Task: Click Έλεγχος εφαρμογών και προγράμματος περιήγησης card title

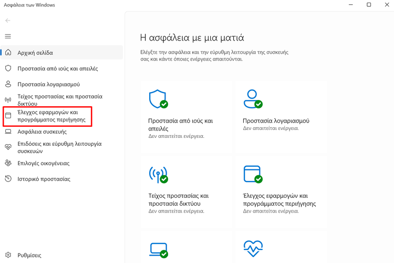Action: 279,199
